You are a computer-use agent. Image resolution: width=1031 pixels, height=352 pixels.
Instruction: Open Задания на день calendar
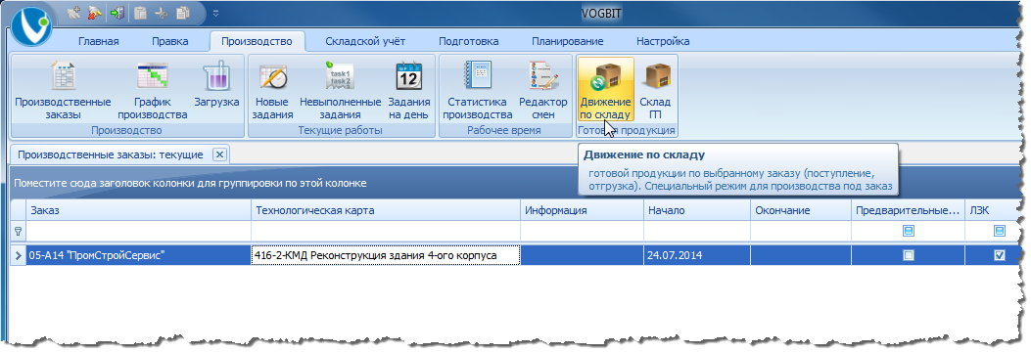coord(409,90)
